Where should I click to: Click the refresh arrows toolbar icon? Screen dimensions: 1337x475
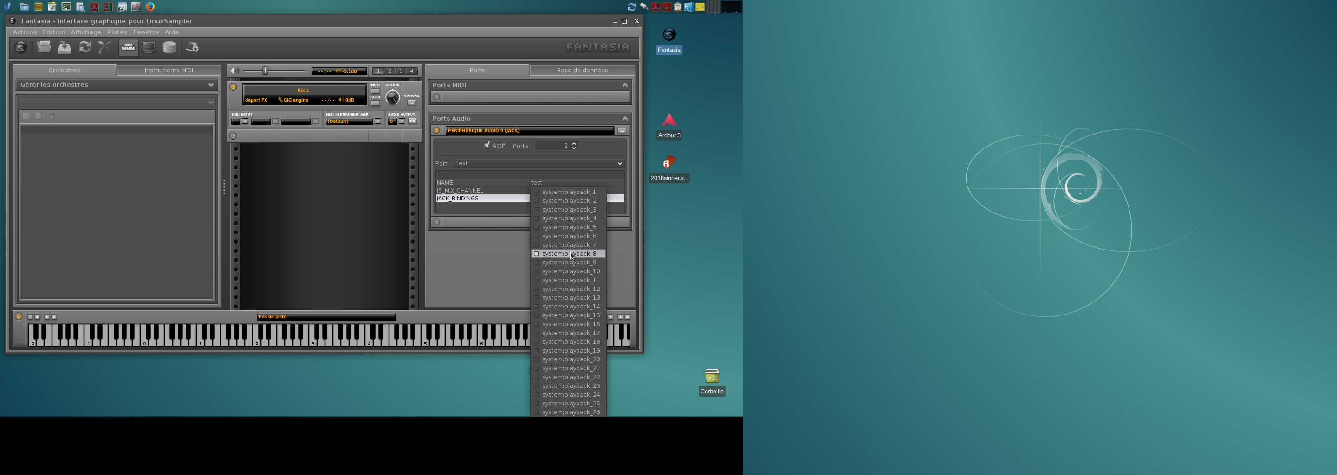point(84,47)
